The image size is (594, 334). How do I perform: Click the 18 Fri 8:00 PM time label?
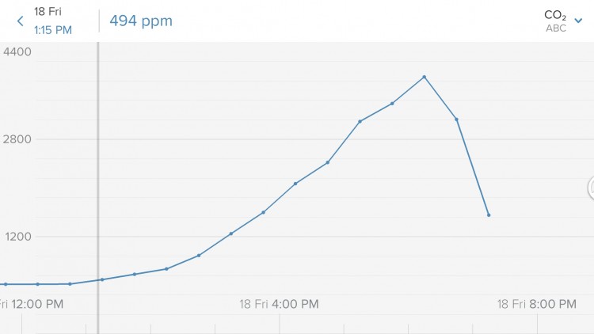(x=536, y=304)
